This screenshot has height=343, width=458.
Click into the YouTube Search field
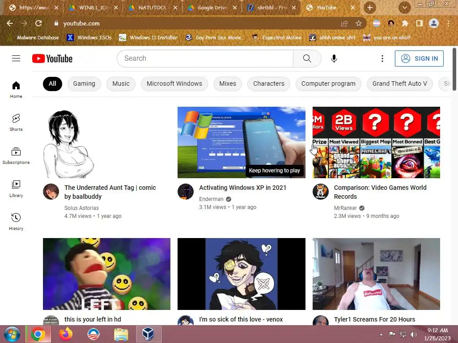(x=205, y=59)
